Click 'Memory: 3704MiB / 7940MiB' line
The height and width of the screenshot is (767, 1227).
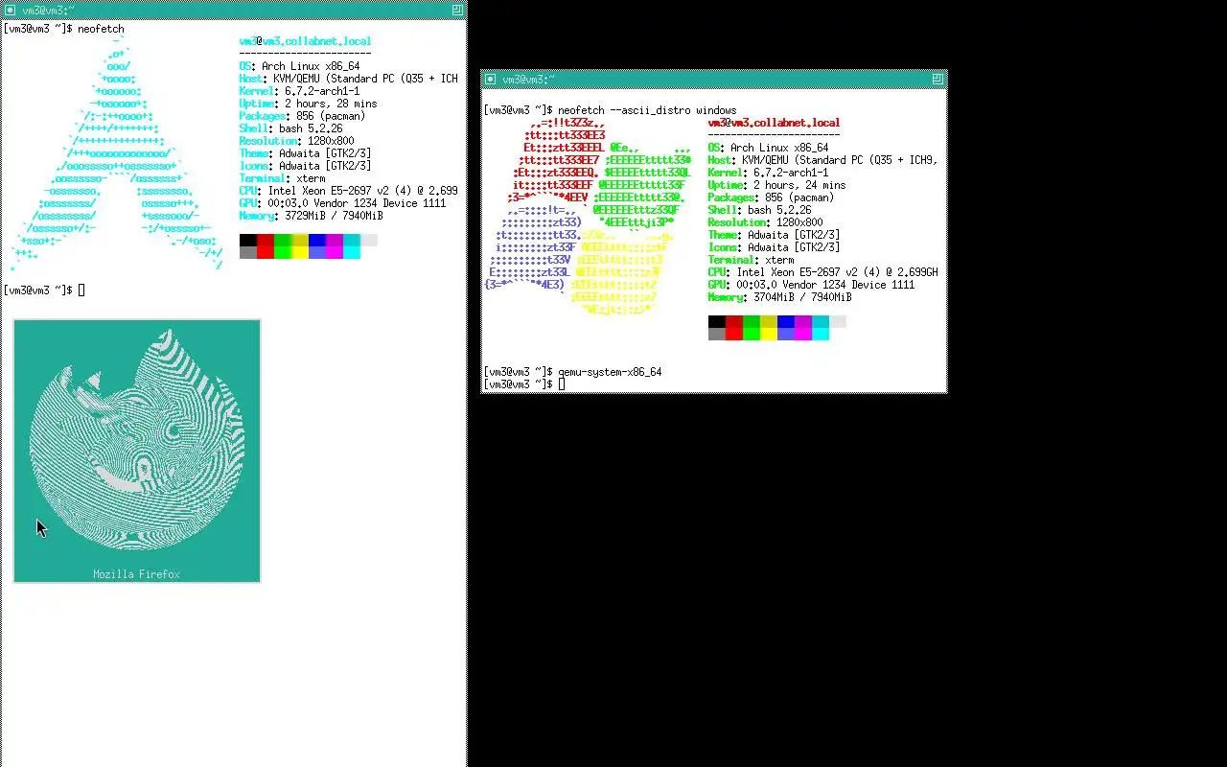(780, 297)
